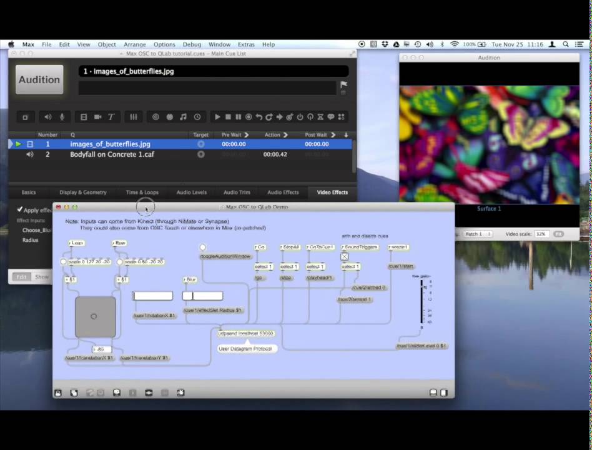Screen dimensions: 592x450
Task: Add a Devamp cue with loop arrow icon
Action: [x=269, y=117]
